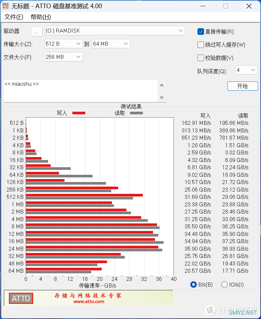Click the 256 KB row label in chart
This screenshot has height=319, width=261.
coord(15,190)
